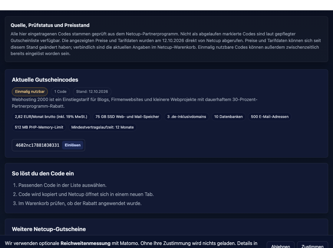Click the 'Stand: 12.10.2026' badge
This screenshot has height=248, width=333.
click(92, 92)
